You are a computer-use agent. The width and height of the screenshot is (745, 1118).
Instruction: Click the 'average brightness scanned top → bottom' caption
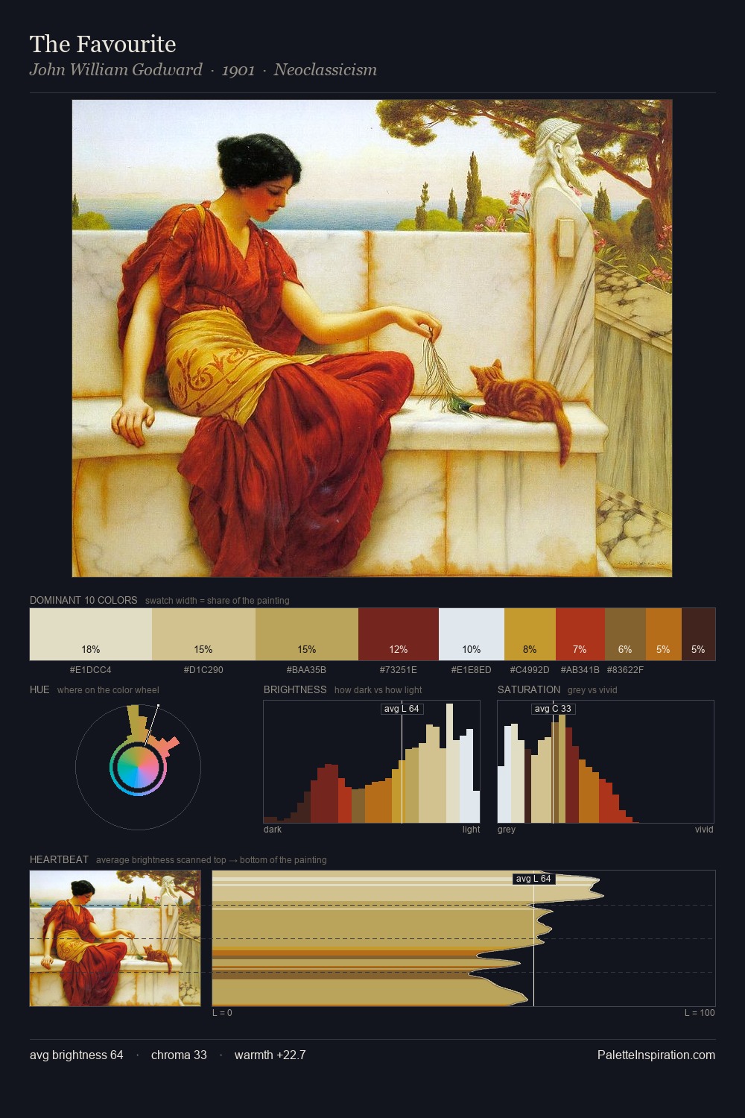pyautogui.click(x=212, y=860)
